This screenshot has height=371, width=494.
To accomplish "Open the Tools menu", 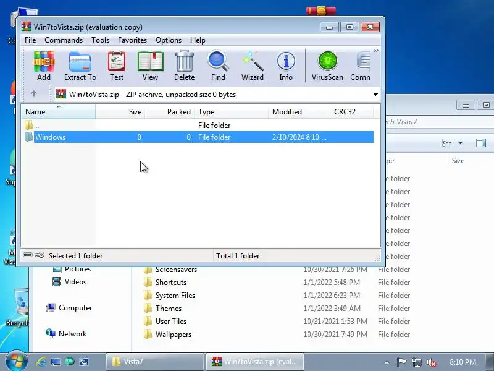I will coord(100,40).
